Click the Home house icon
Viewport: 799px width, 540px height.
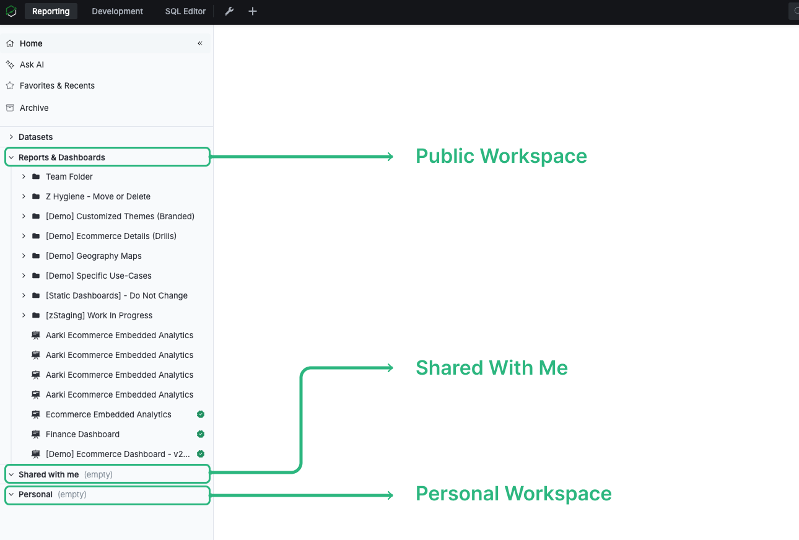point(9,43)
